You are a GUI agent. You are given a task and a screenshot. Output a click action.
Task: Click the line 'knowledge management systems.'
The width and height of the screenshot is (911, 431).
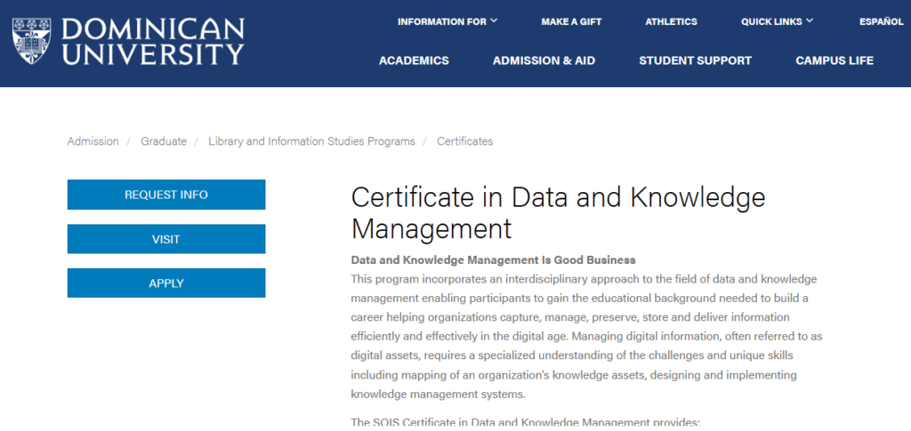point(438,395)
